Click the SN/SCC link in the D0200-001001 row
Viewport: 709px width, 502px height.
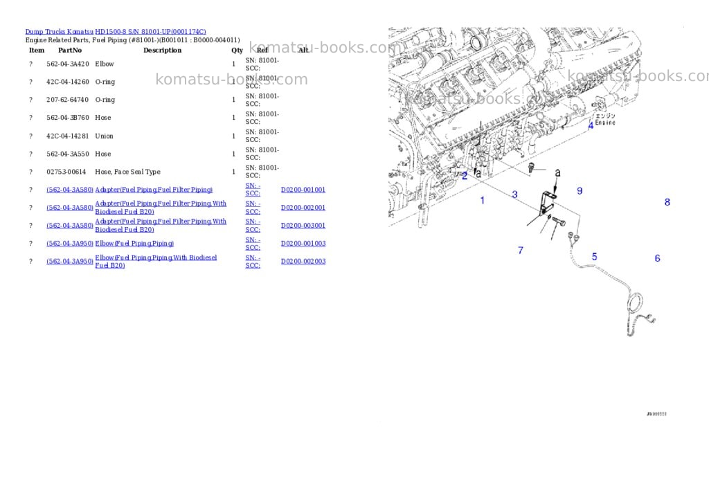point(253,190)
